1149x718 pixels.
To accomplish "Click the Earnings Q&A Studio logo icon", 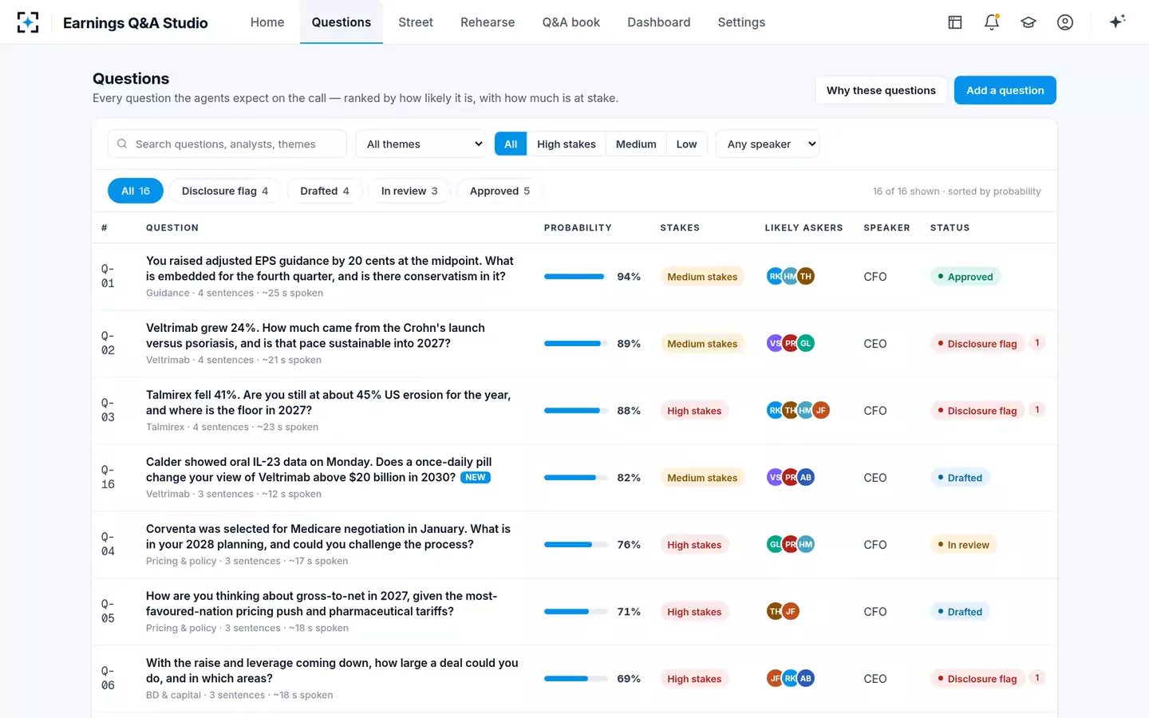I will (28, 22).
